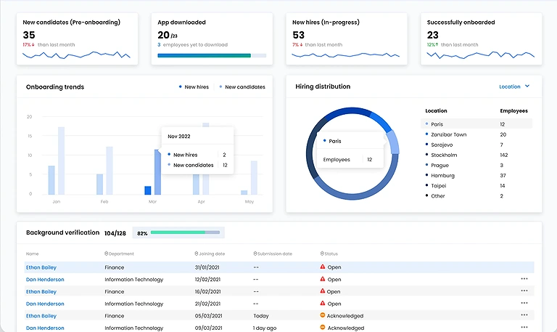Click Open warning icon for 21/02/2021 row
Screen dimensions: 557x332
pyautogui.click(x=323, y=303)
